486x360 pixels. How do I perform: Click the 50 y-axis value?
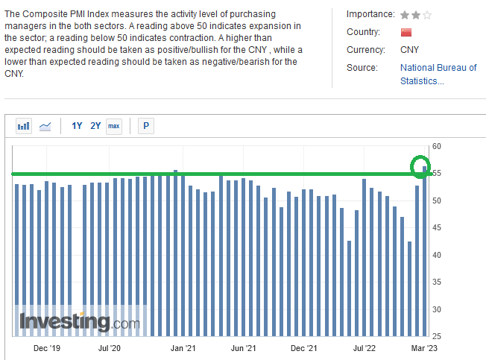pos(436,200)
